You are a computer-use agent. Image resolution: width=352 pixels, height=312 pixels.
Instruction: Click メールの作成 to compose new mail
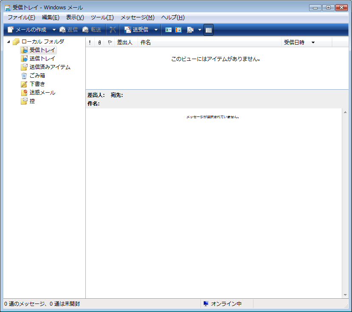[x=27, y=30]
